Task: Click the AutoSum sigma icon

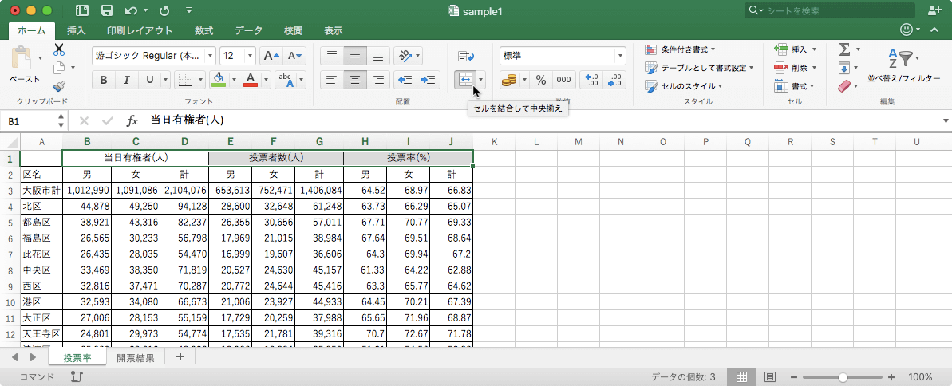Action: (x=844, y=49)
